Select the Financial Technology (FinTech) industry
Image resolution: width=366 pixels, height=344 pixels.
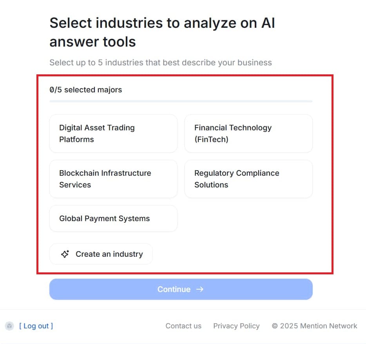pos(248,133)
